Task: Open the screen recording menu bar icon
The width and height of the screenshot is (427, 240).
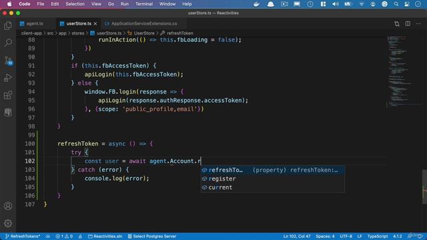Action: pyautogui.click(x=284, y=4)
